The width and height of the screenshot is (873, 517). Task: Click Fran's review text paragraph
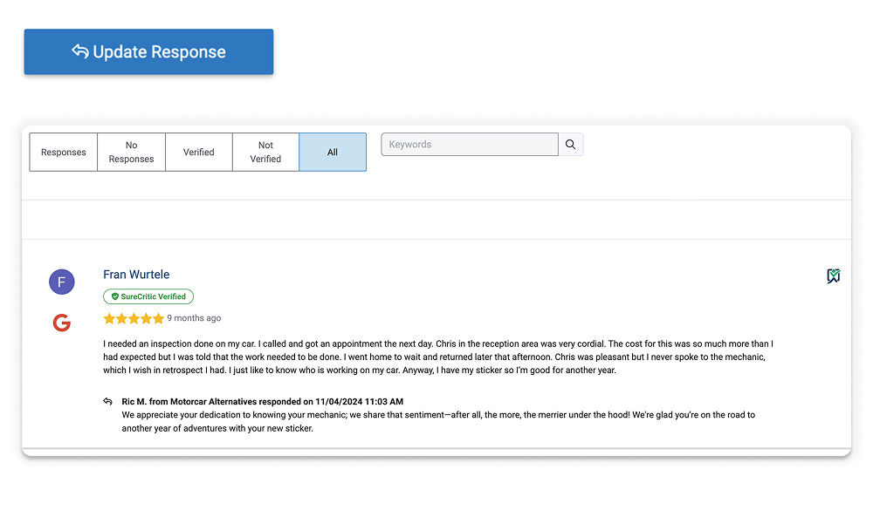436,357
